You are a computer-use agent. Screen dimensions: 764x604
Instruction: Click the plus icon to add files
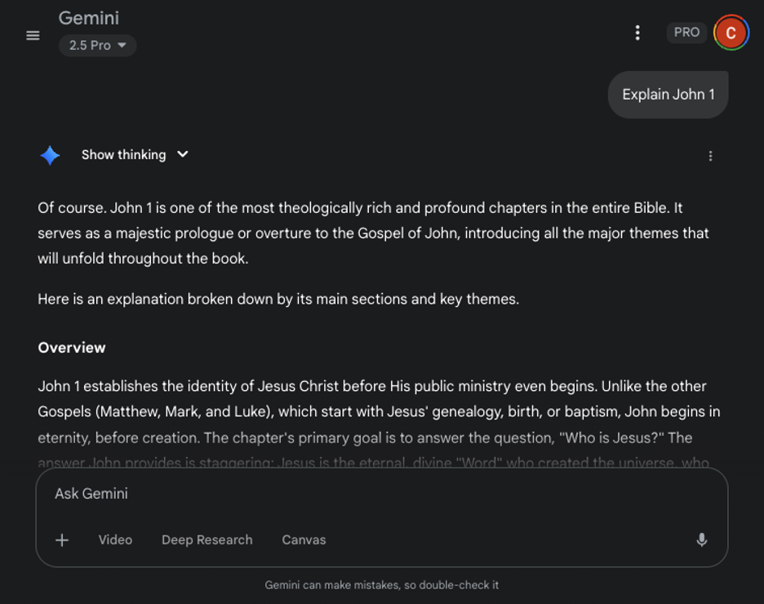pyautogui.click(x=62, y=540)
